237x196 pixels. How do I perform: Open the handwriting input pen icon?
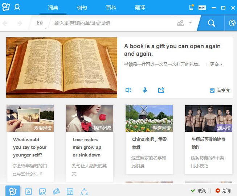pyautogui.click(x=180, y=23)
